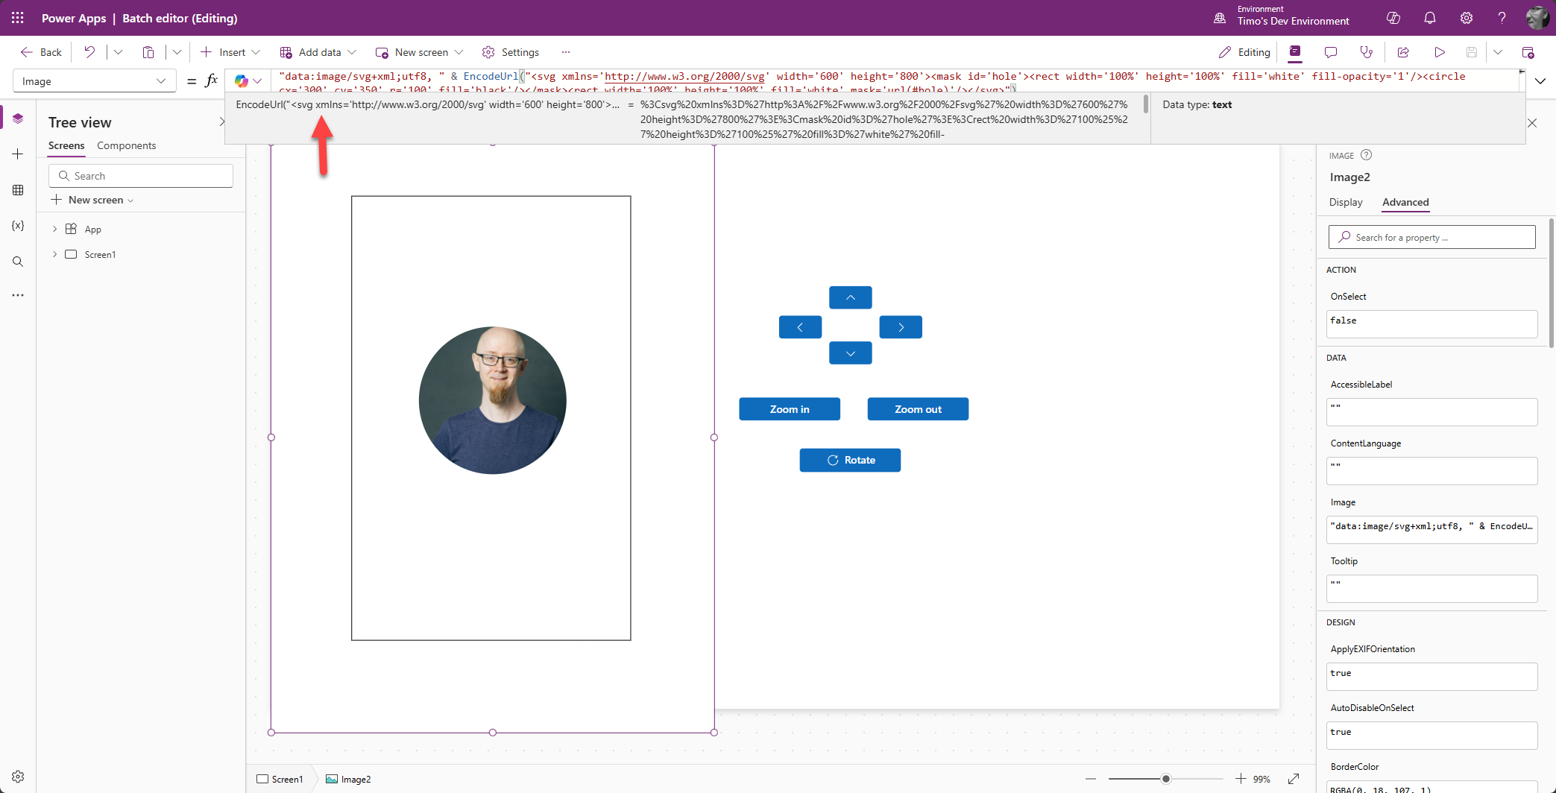Open the Data icon in left sidebar
The image size is (1556, 793).
click(18, 190)
